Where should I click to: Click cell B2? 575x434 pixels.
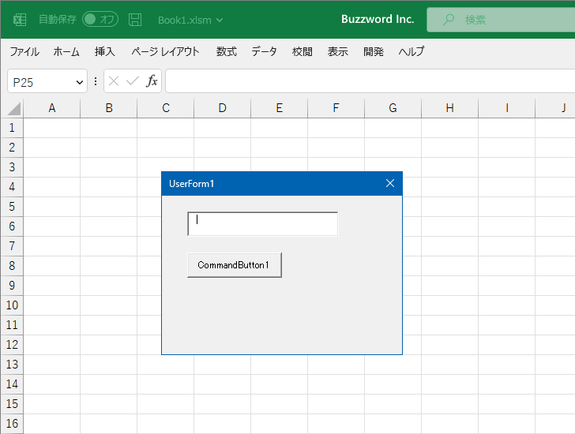(x=108, y=148)
